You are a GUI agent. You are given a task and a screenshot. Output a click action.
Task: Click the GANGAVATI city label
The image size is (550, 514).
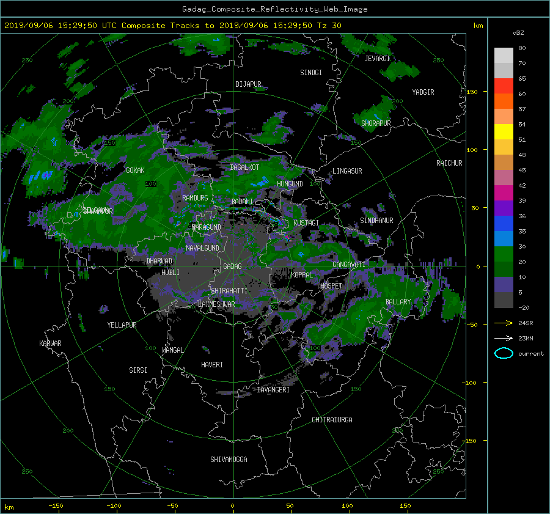[349, 265]
